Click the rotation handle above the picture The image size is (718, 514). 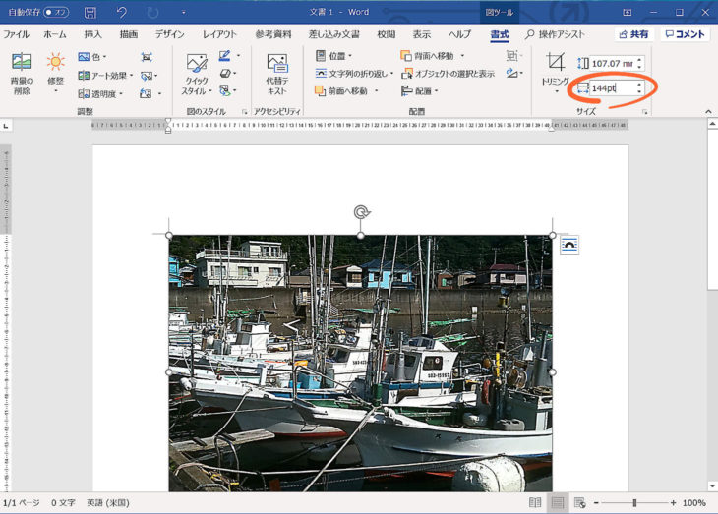tap(361, 211)
